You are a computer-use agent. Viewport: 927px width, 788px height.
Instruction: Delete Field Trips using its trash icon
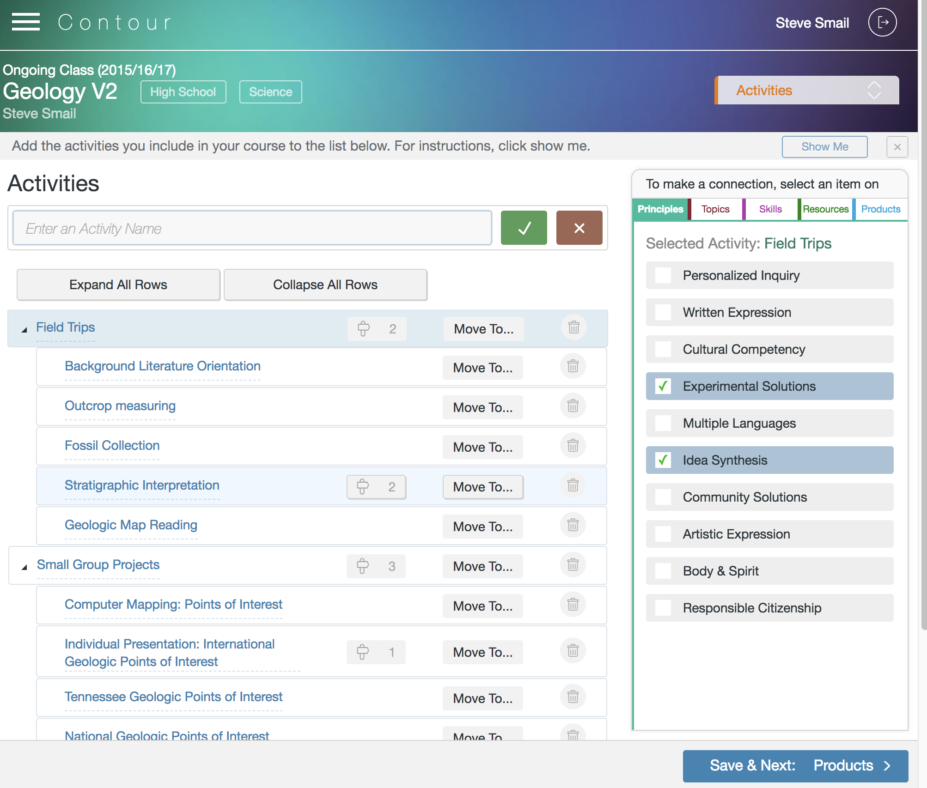click(573, 327)
